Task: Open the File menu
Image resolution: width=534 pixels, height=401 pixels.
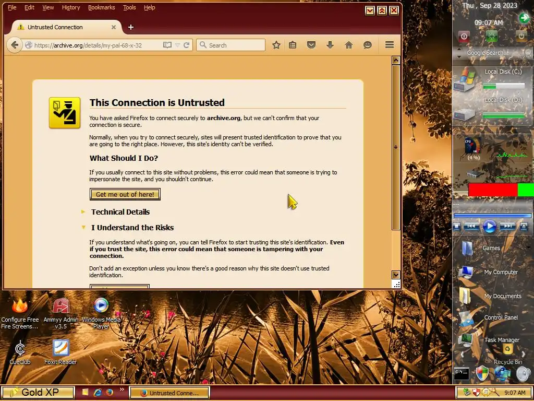Action: (12, 7)
